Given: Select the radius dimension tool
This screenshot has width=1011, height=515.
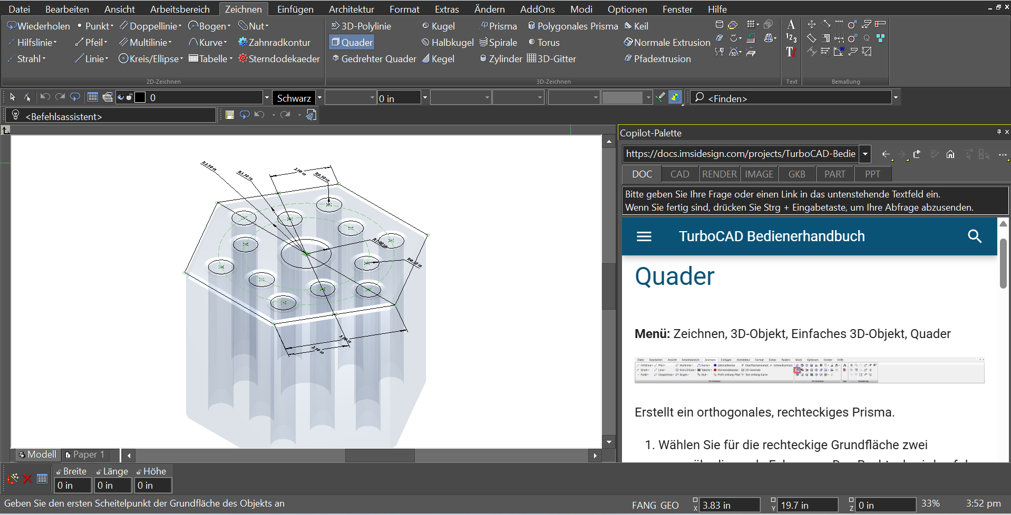Looking at the screenshot, I should coord(852,25).
